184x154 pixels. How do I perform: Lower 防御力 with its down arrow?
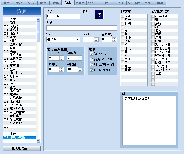80,59
